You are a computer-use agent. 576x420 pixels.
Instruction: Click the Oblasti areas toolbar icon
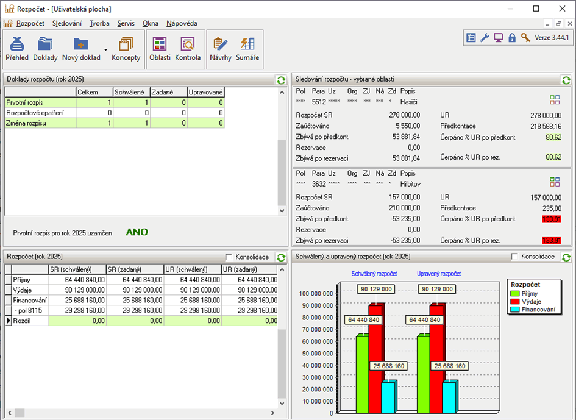click(x=160, y=49)
